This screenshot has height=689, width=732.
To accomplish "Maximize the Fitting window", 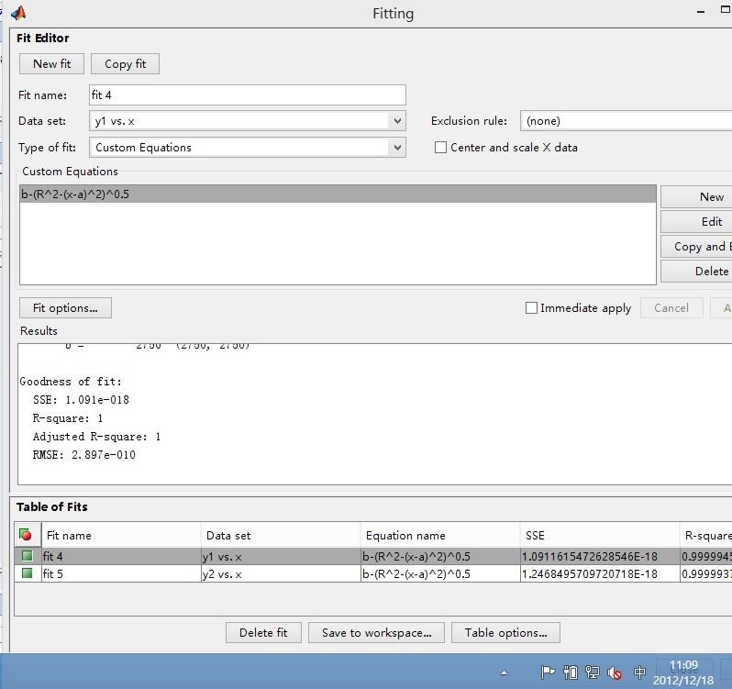I will coord(726,10).
